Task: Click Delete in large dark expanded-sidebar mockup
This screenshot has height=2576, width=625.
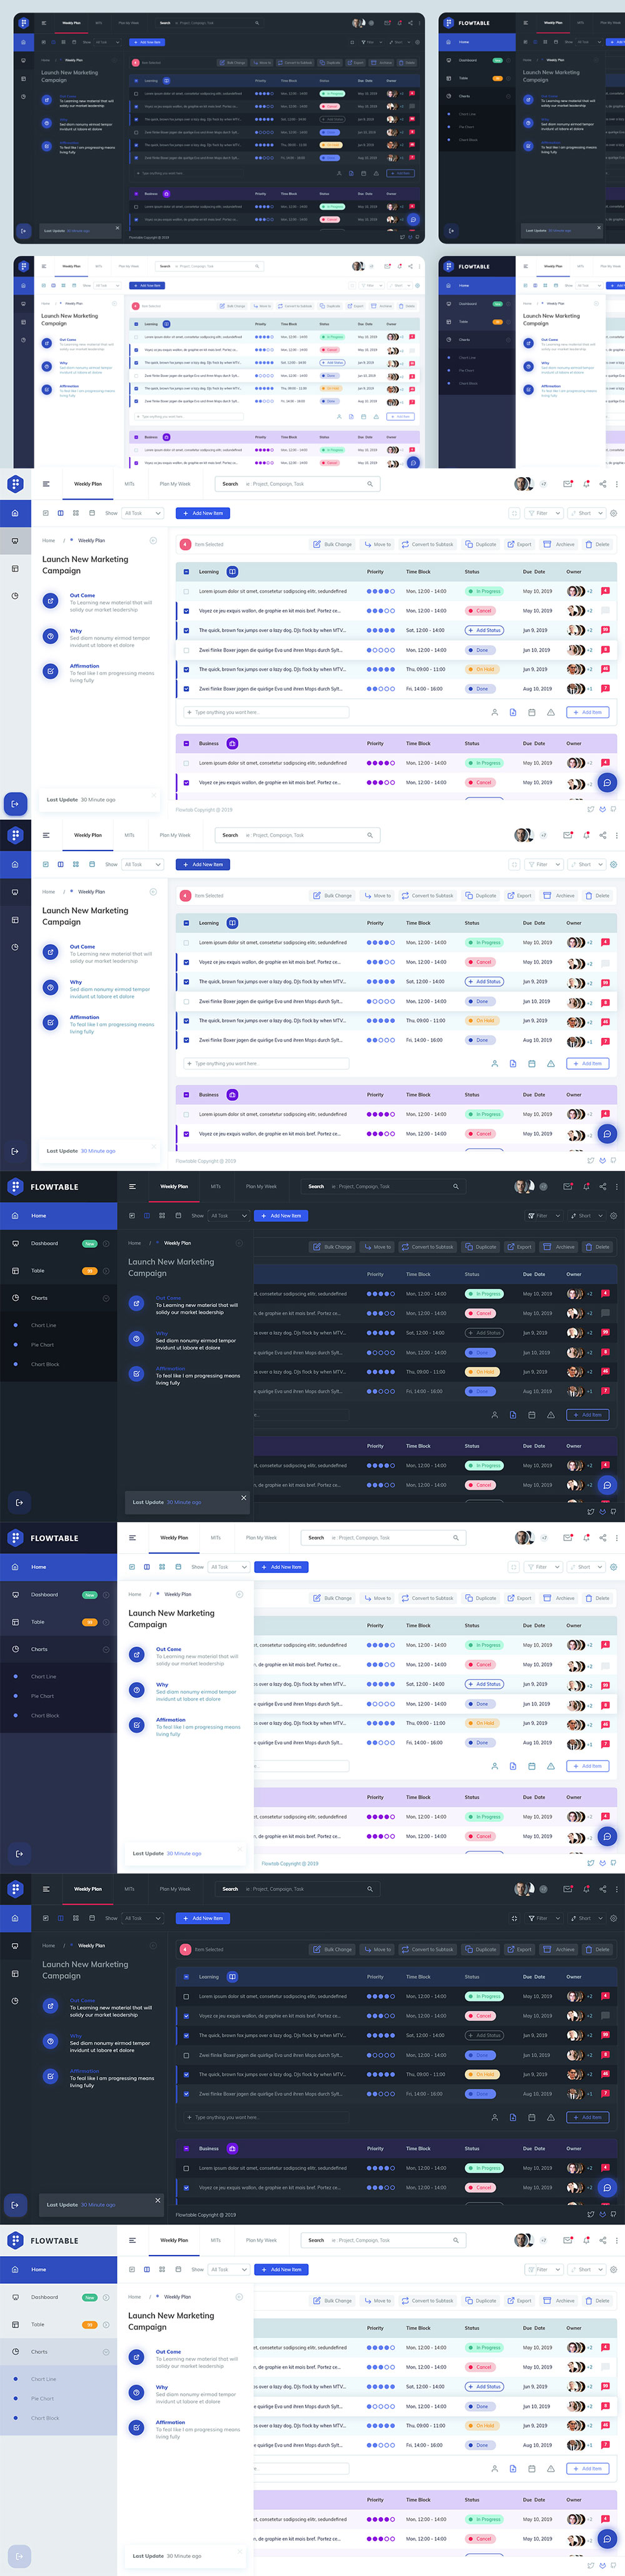Action: [597, 1247]
